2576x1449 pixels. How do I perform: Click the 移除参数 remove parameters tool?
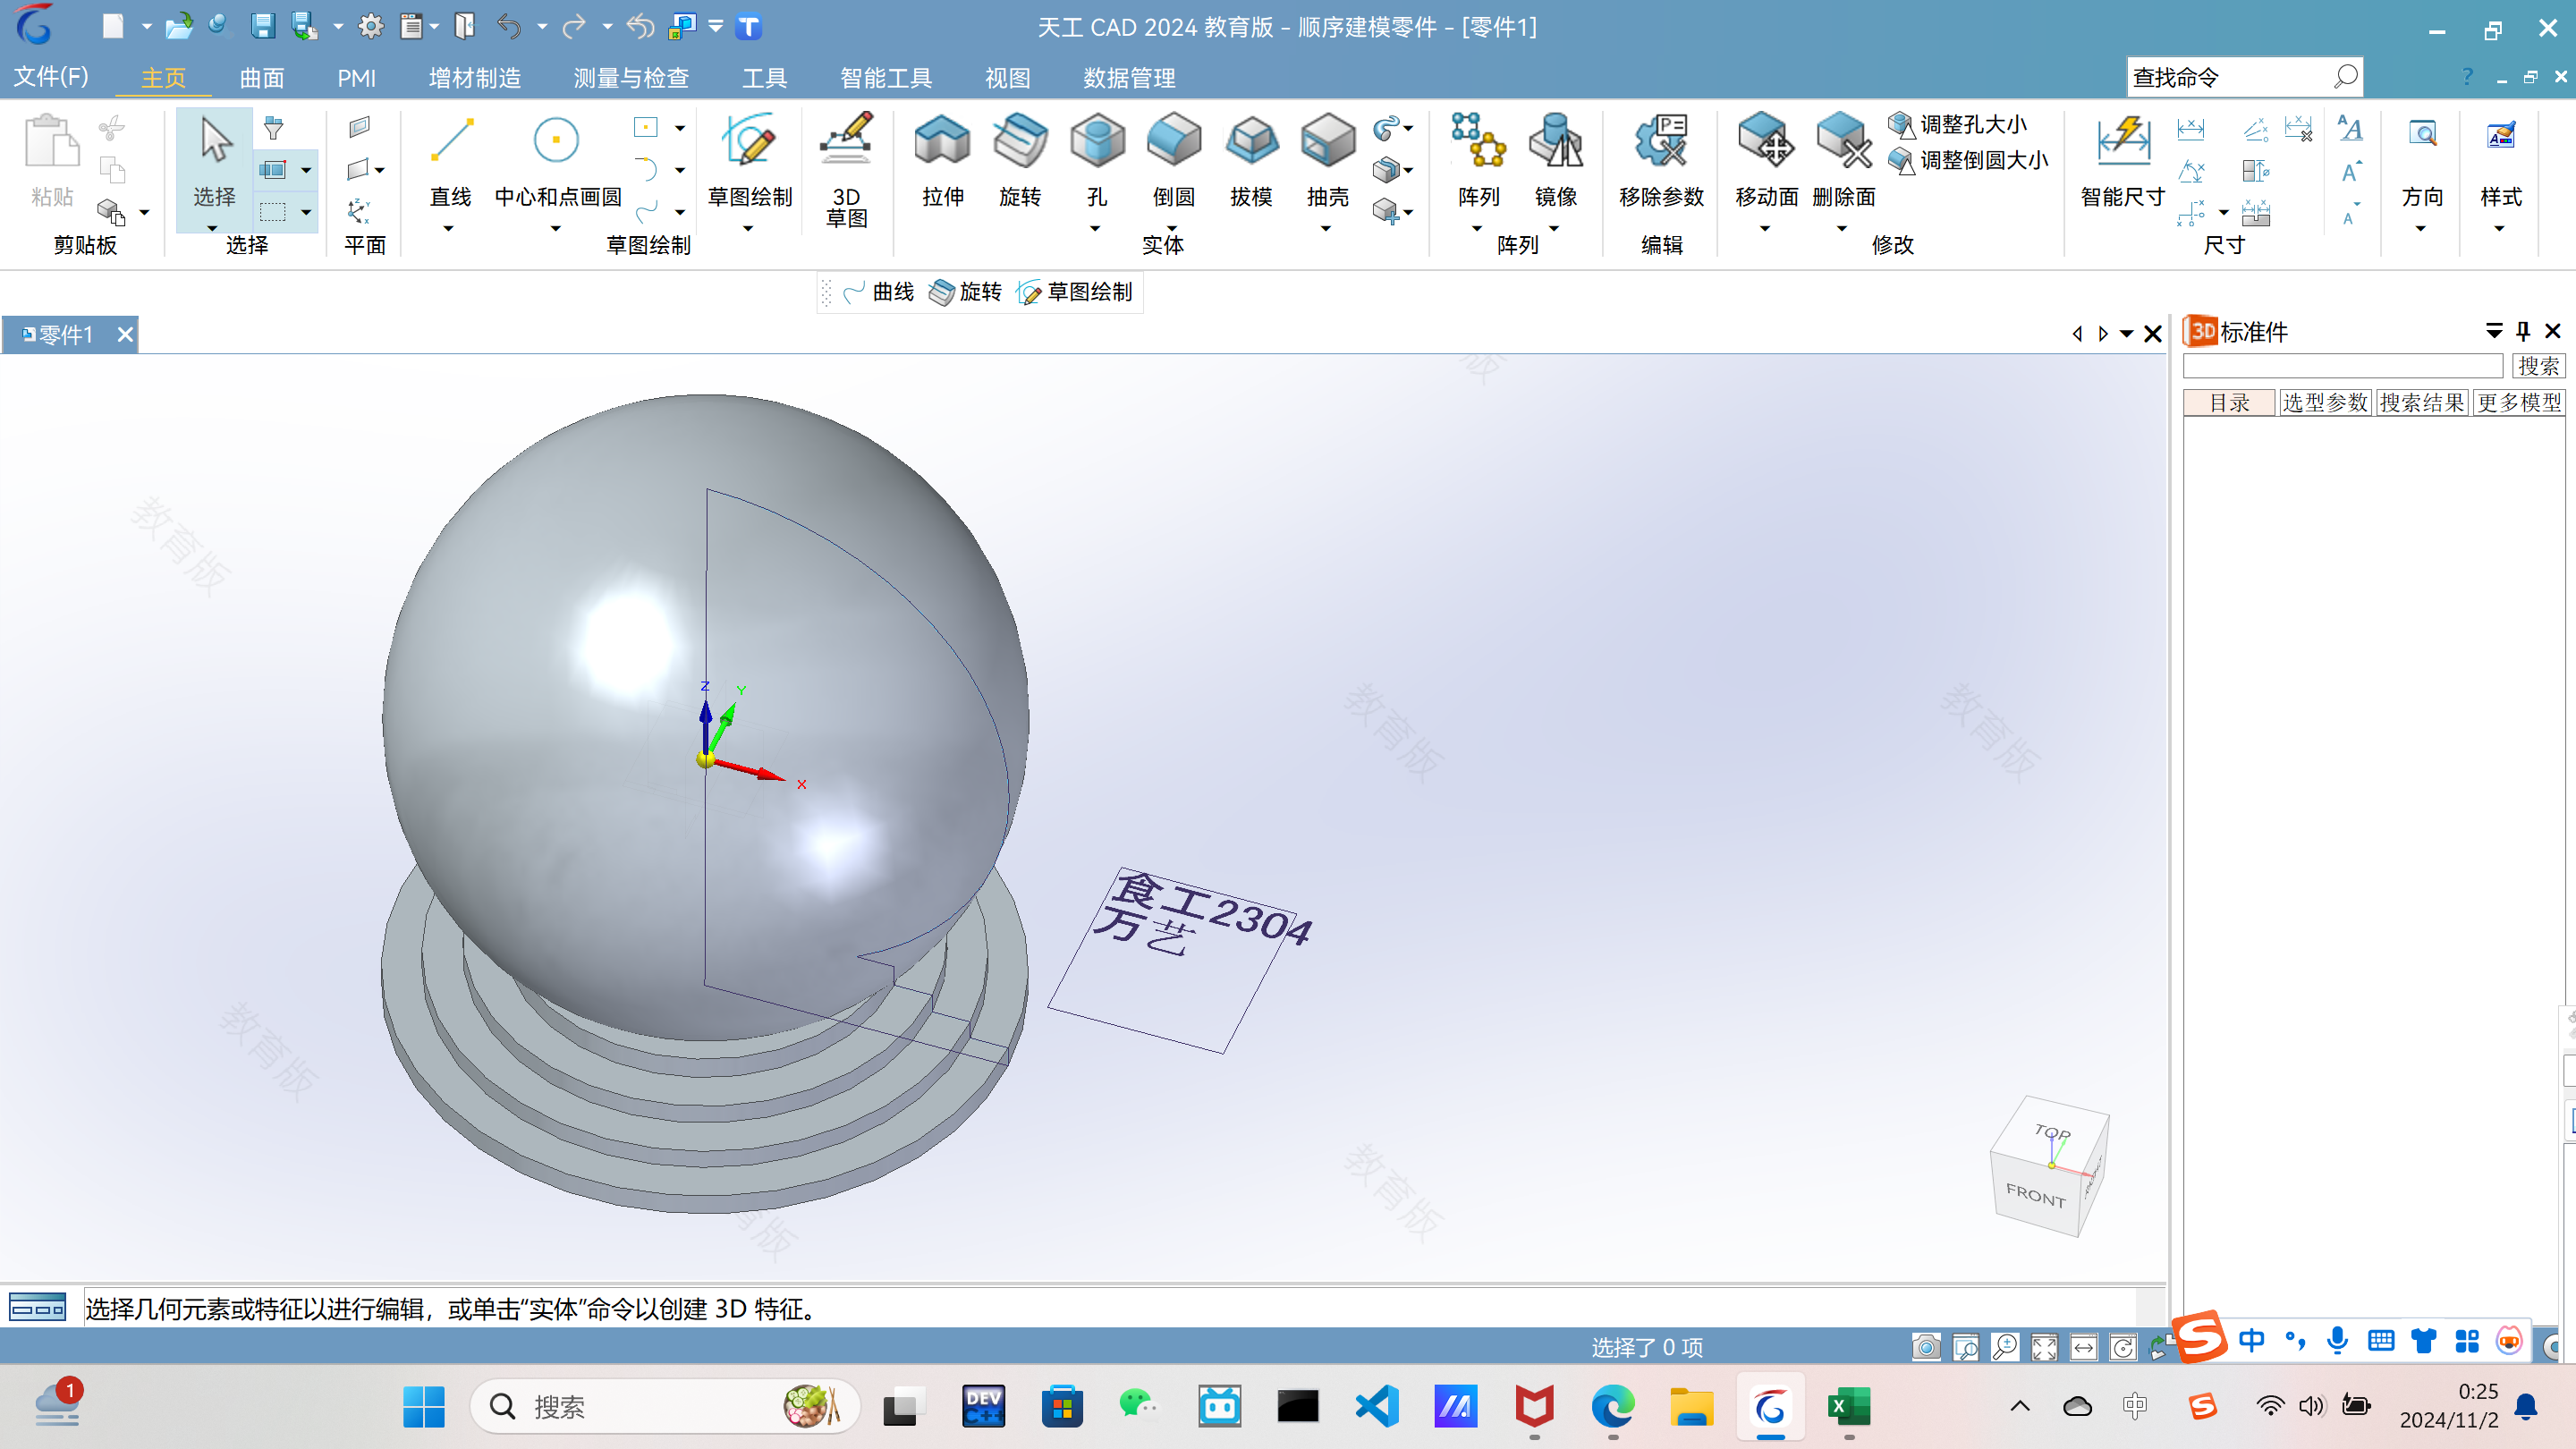(1661, 160)
